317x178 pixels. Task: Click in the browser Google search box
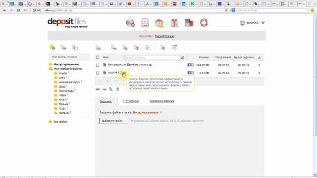[273, 10]
